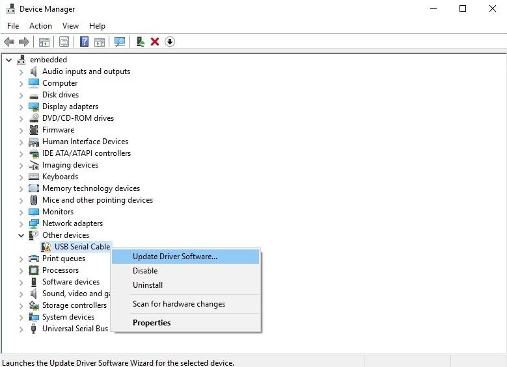The image size is (507, 367).
Task: Expand the Display adapters node
Action: tap(21, 107)
